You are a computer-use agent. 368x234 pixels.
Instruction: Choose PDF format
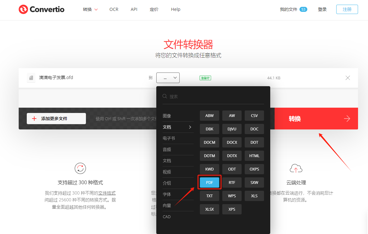pos(209,182)
